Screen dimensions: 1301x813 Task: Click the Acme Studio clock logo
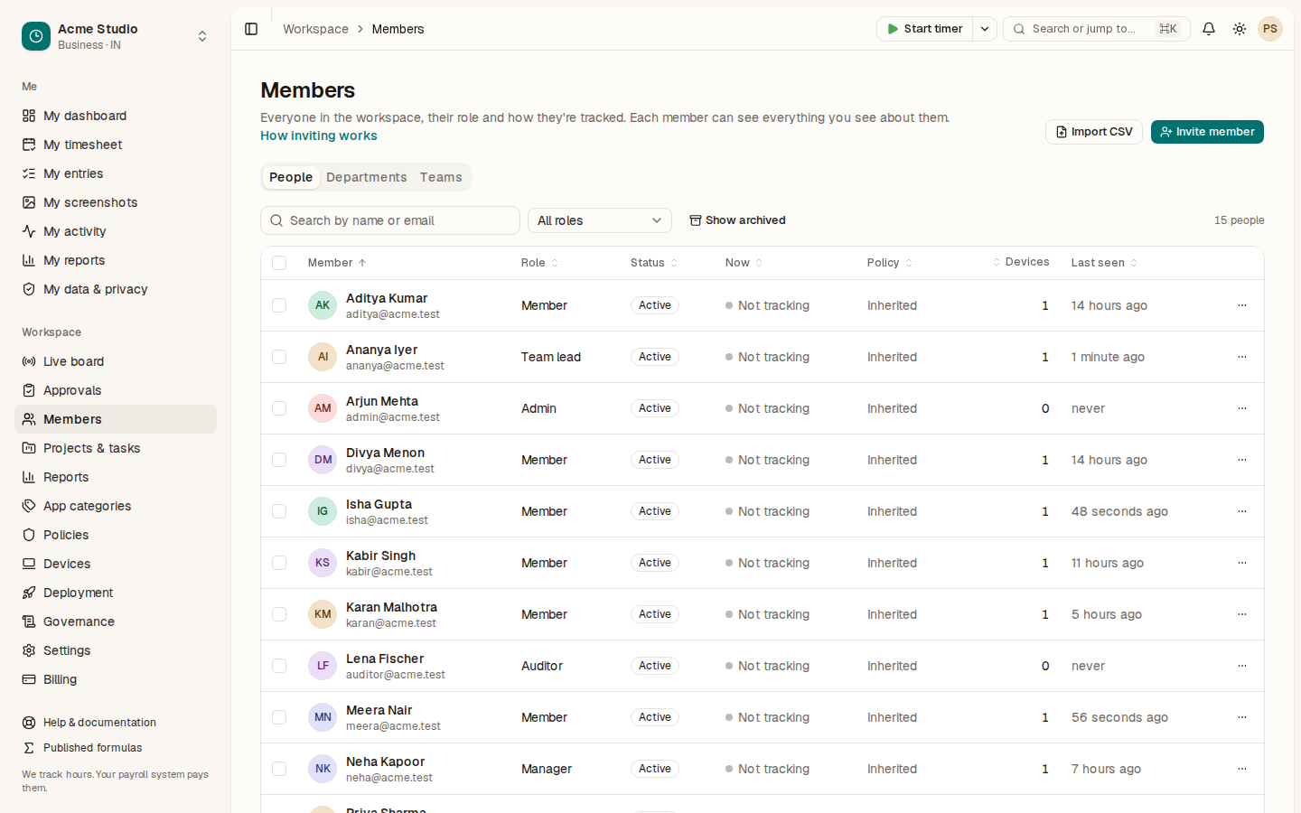36,36
